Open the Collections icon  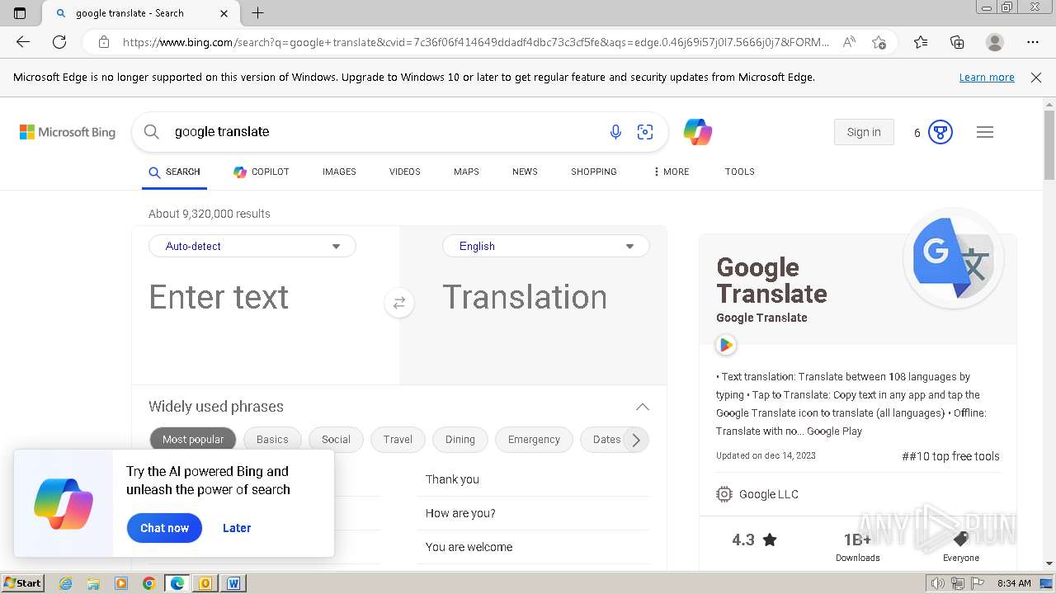(x=957, y=42)
